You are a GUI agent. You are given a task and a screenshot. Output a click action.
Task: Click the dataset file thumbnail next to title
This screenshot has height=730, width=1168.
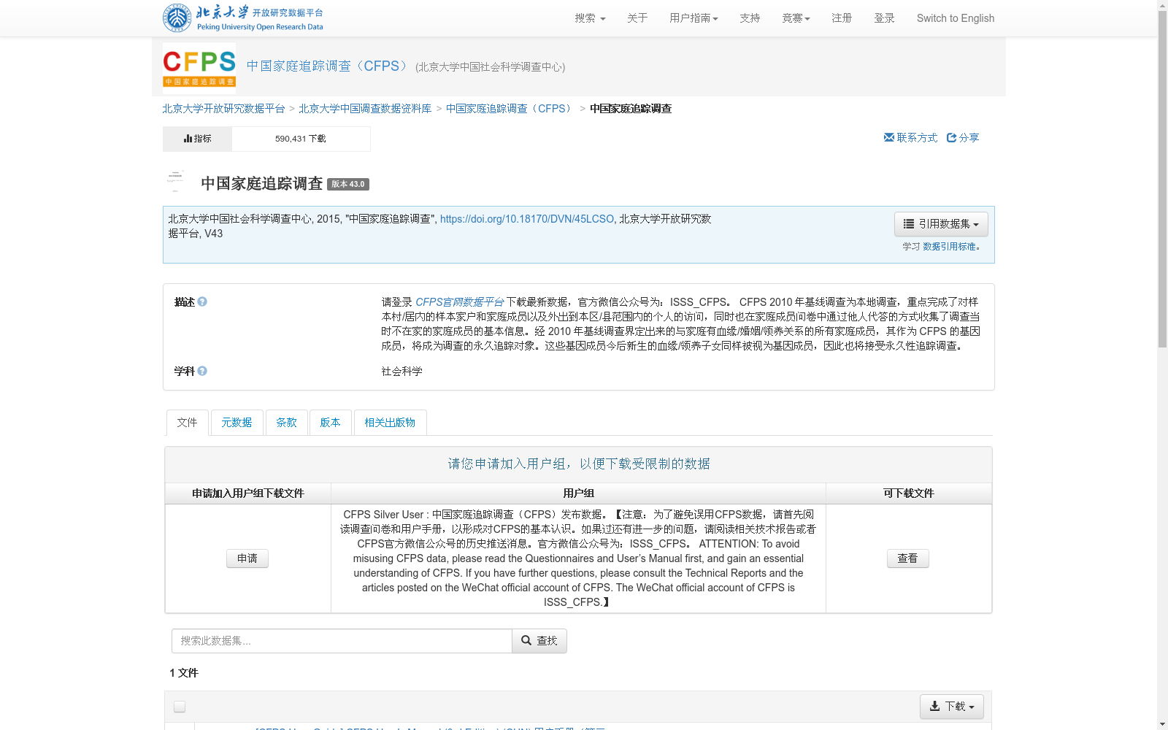(x=175, y=182)
